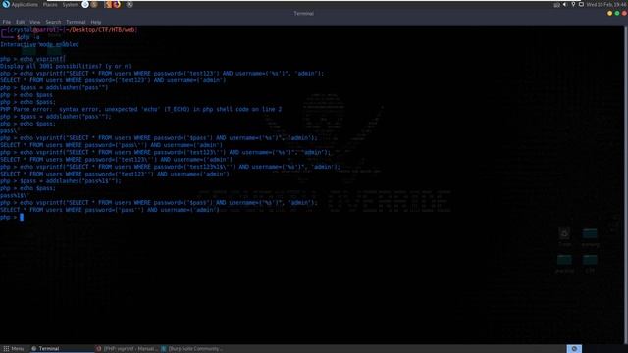Launch Firefox from the top panel
The height and width of the screenshot is (353, 628).
coord(117,4)
